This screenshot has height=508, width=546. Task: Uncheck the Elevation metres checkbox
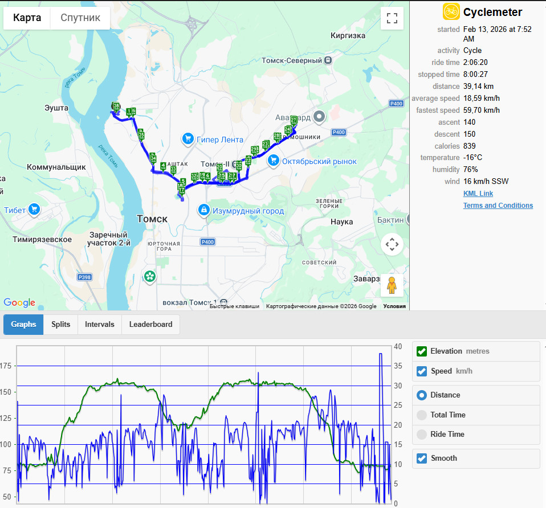click(422, 351)
